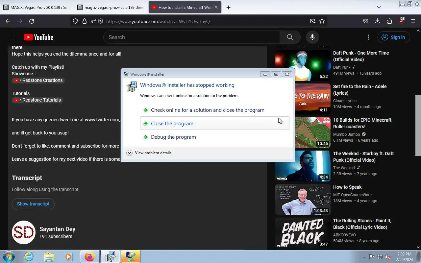
Task: Open Daft Punk One More Time thumbnail
Action: click(303, 65)
